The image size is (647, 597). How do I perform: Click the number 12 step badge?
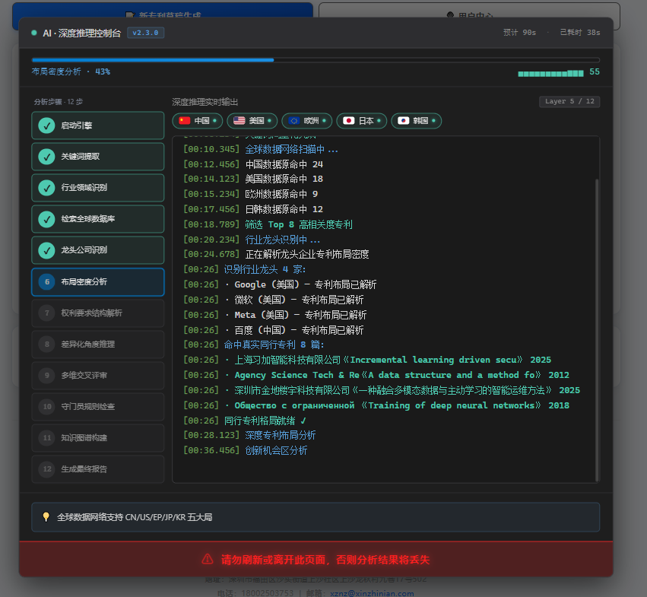[46, 469]
